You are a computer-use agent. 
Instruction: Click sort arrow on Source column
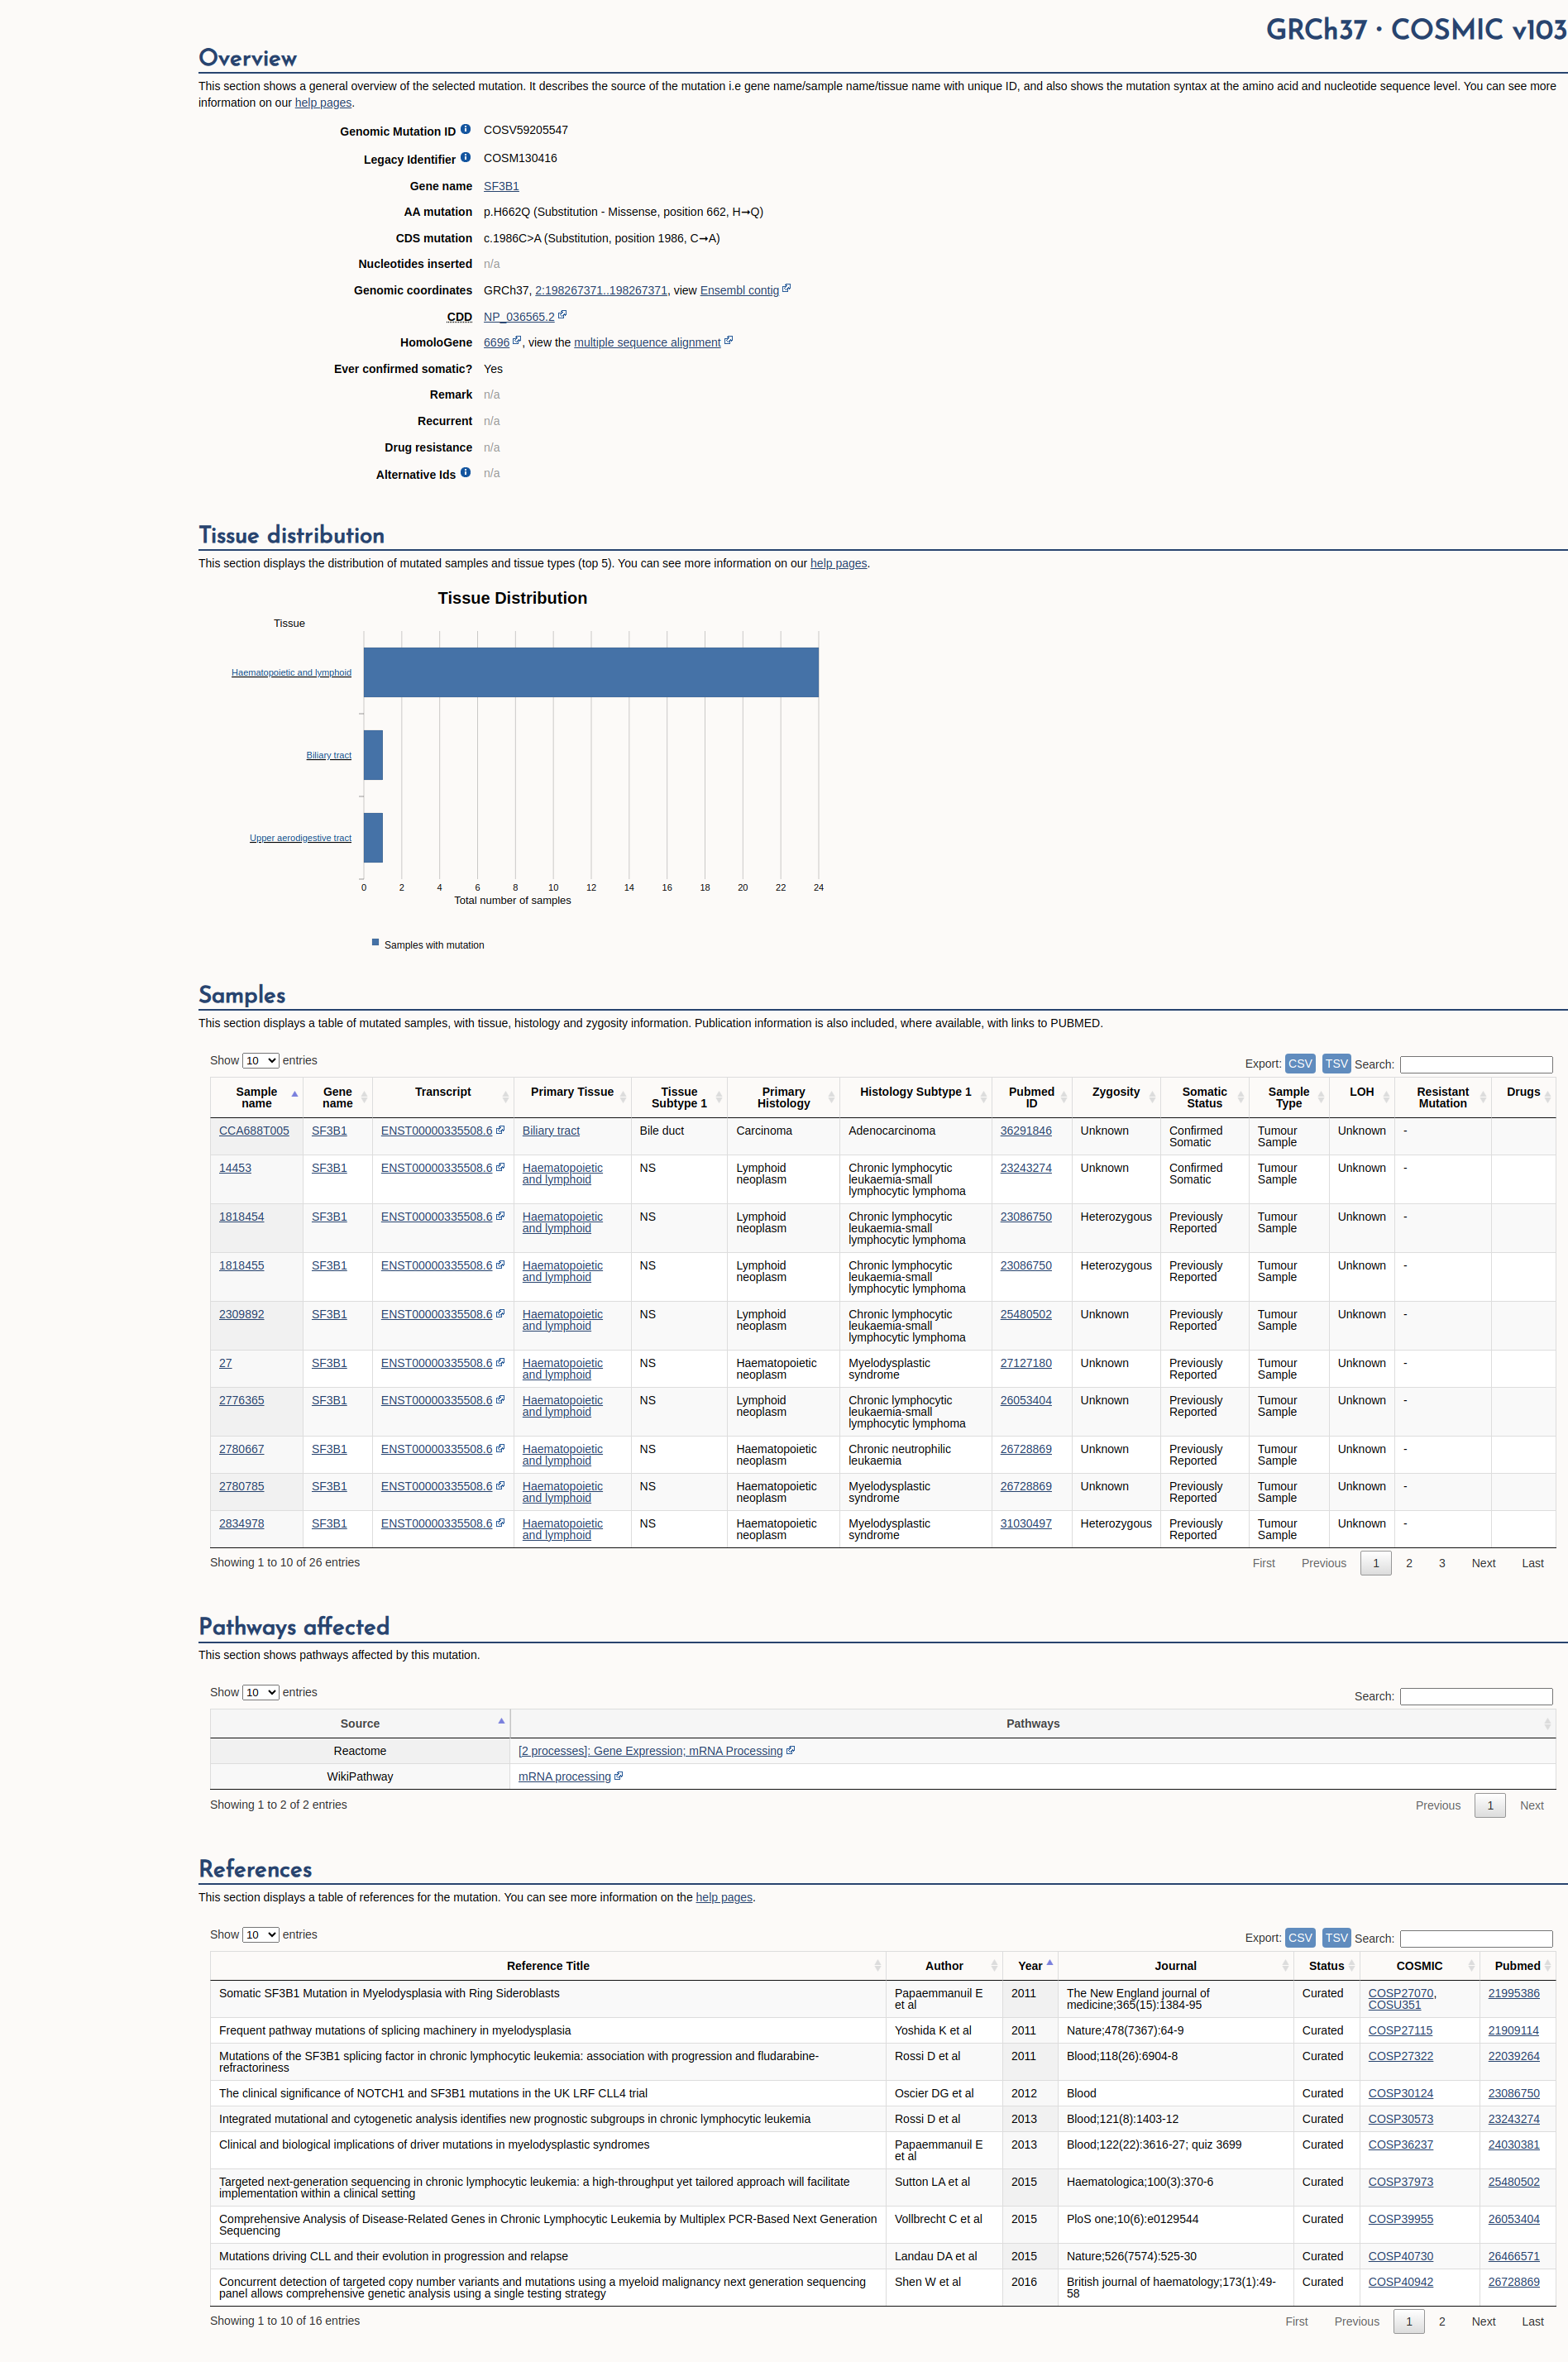[501, 1721]
